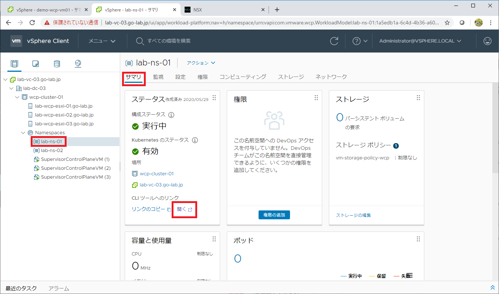Open Chrome's three-dot menu

coord(491,23)
